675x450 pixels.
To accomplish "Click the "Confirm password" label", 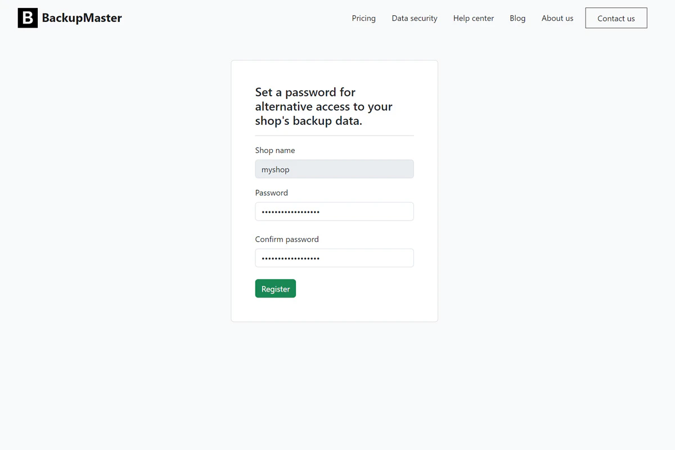I will pyautogui.click(x=287, y=239).
